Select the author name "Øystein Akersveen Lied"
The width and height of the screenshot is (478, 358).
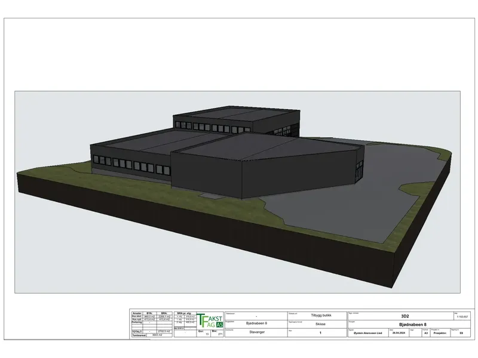point(367,333)
